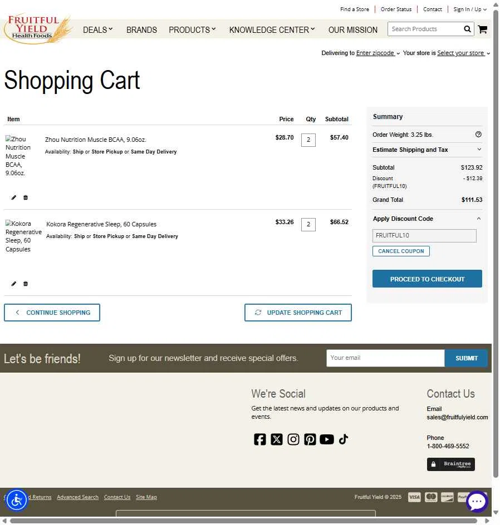Click the Grand Total amount $111.53
The image size is (500, 525).
click(472, 200)
